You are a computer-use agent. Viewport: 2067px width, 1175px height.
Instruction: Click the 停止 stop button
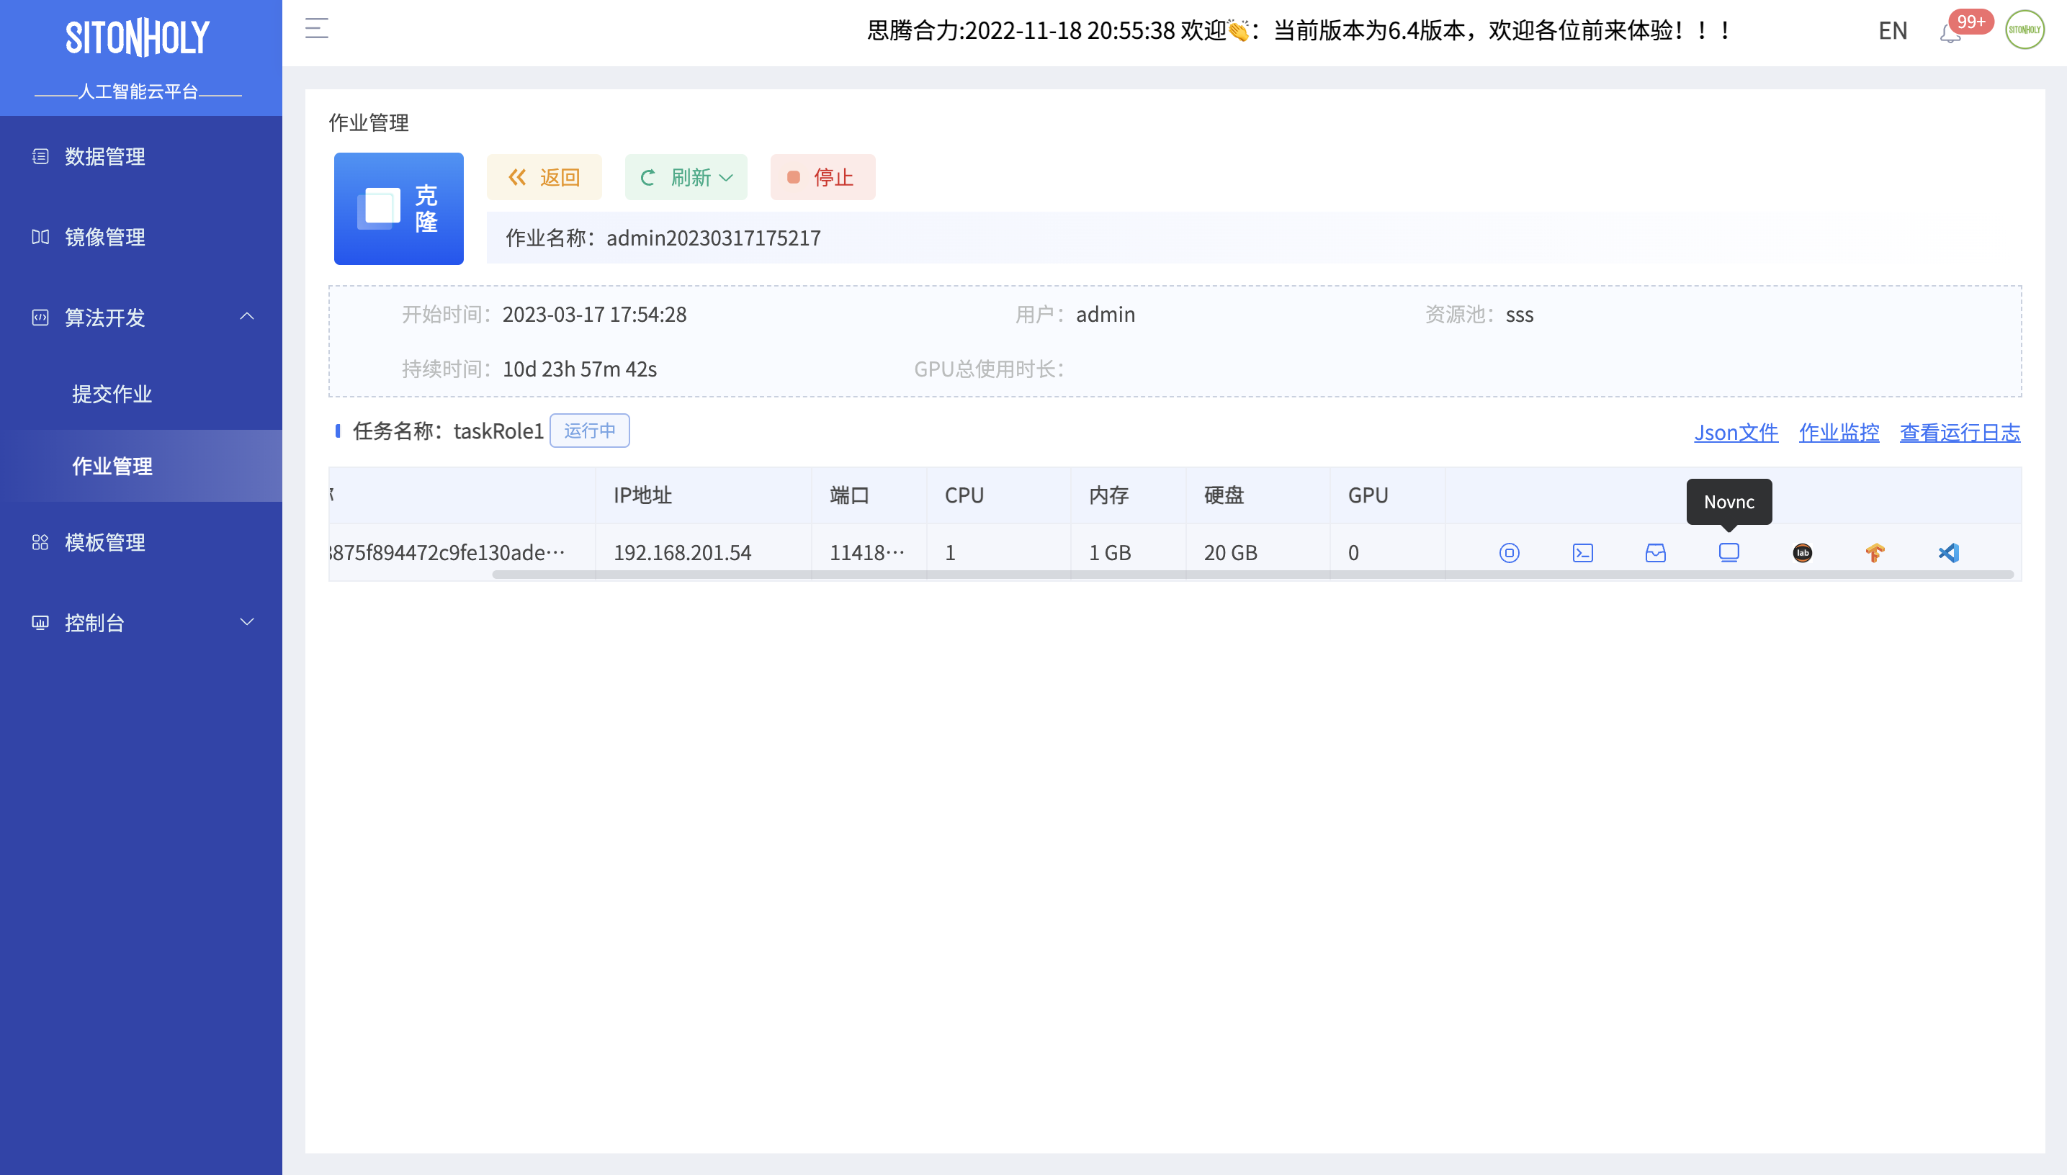coord(822,178)
